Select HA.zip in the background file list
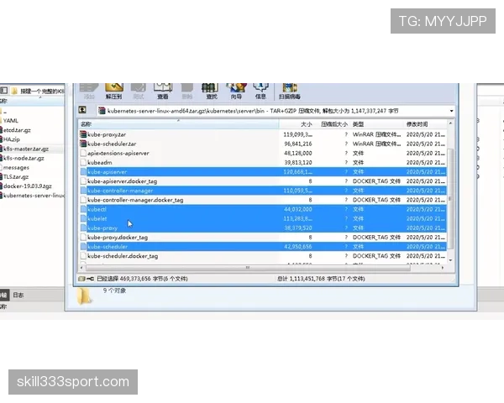 coord(11,139)
